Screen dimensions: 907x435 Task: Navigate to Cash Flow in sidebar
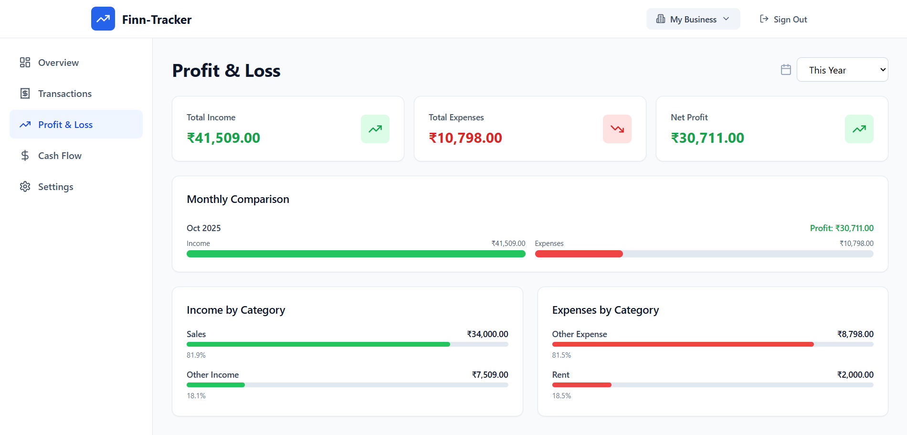click(x=60, y=156)
